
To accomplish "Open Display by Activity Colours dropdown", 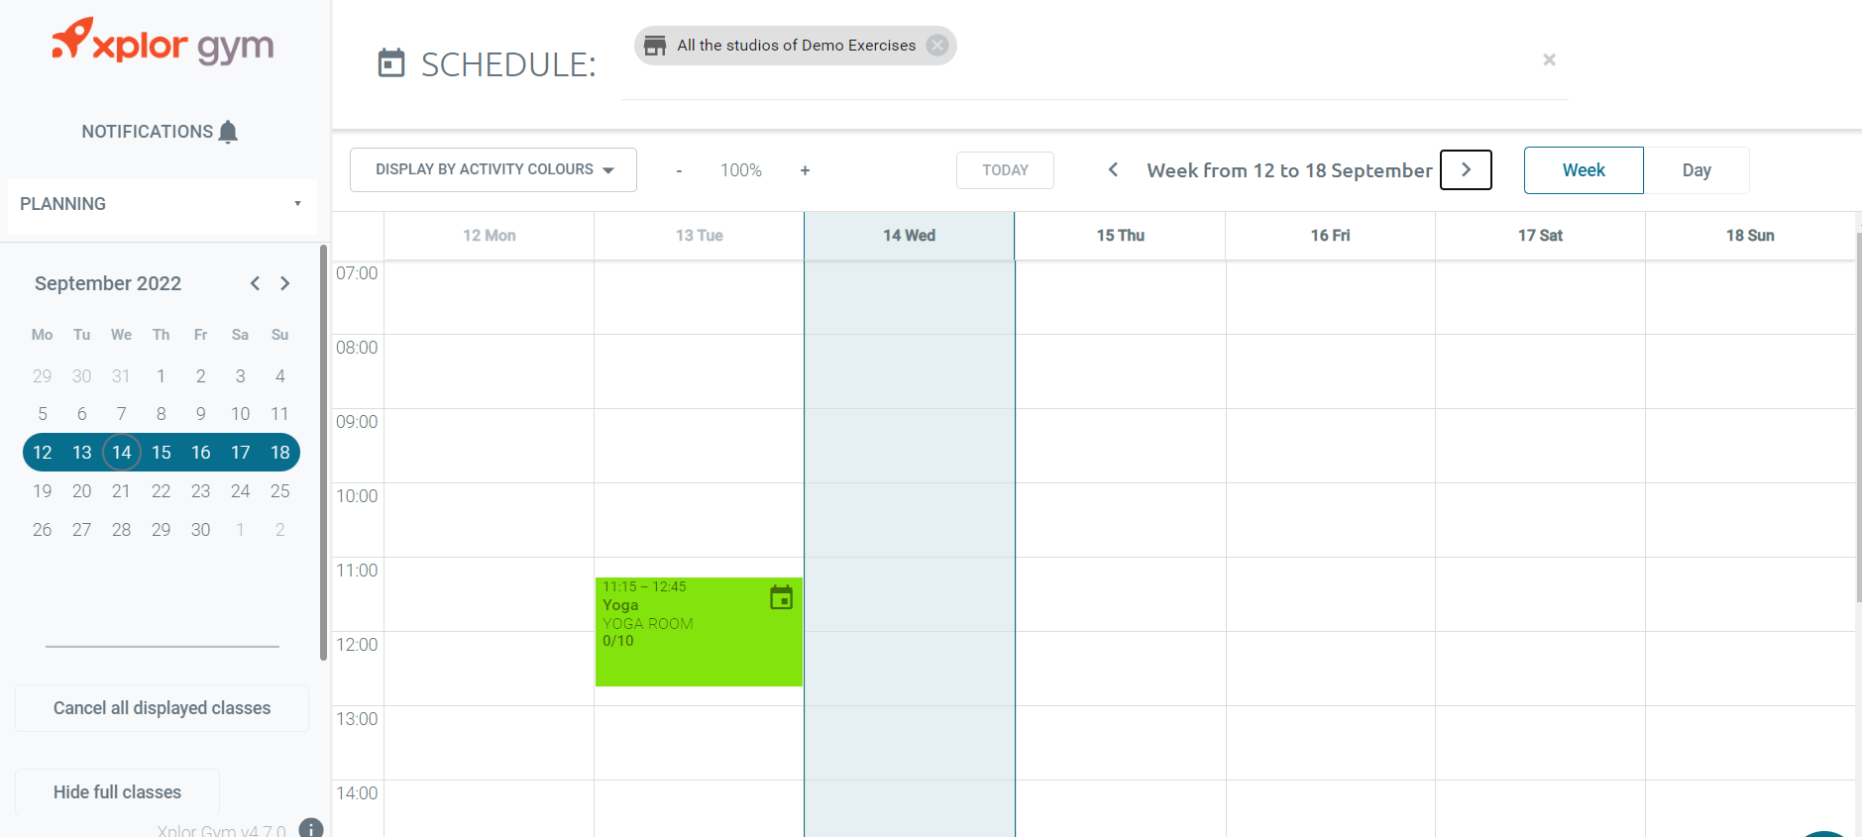I will 493,169.
